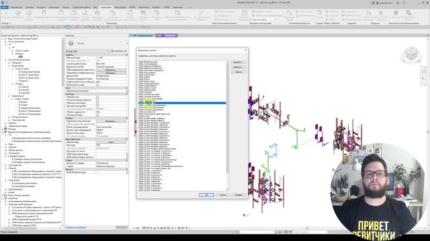Click 'Отмена' in Project Parameters dialog
430x241 pixels.
pos(222,195)
